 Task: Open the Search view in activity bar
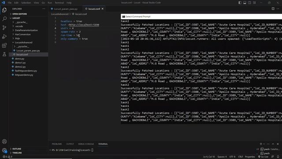pyautogui.click(x=4, y=19)
